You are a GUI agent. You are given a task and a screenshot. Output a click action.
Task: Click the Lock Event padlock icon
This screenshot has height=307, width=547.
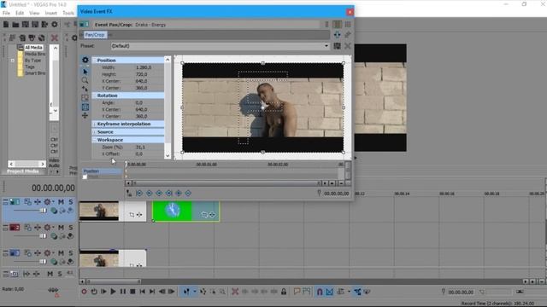pos(284,292)
